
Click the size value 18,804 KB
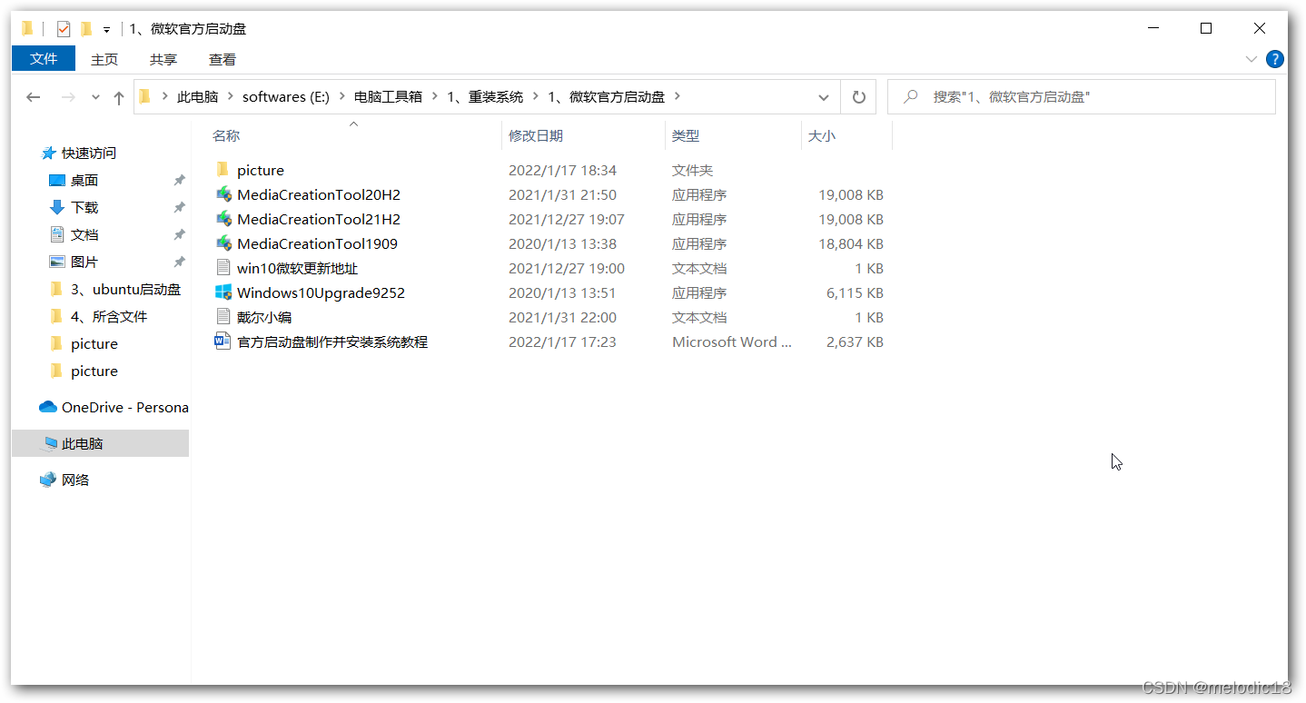pos(851,244)
